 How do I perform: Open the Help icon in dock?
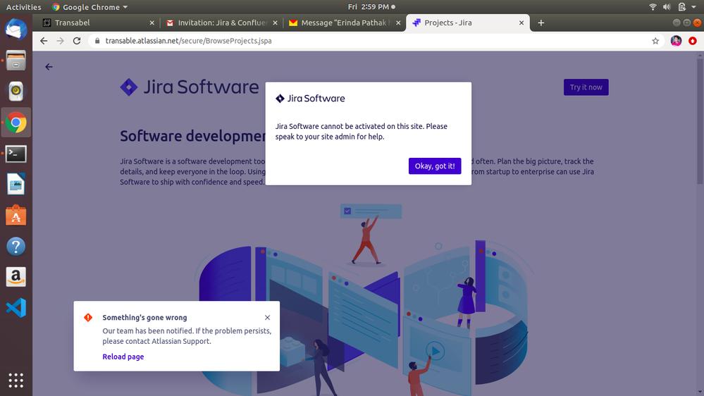[x=16, y=246]
